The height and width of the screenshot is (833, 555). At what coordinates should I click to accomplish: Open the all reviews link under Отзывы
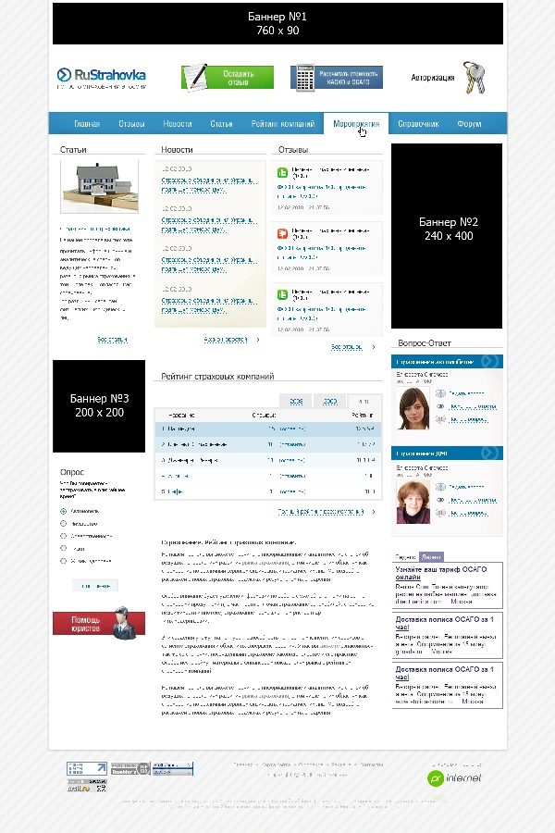click(x=347, y=347)
